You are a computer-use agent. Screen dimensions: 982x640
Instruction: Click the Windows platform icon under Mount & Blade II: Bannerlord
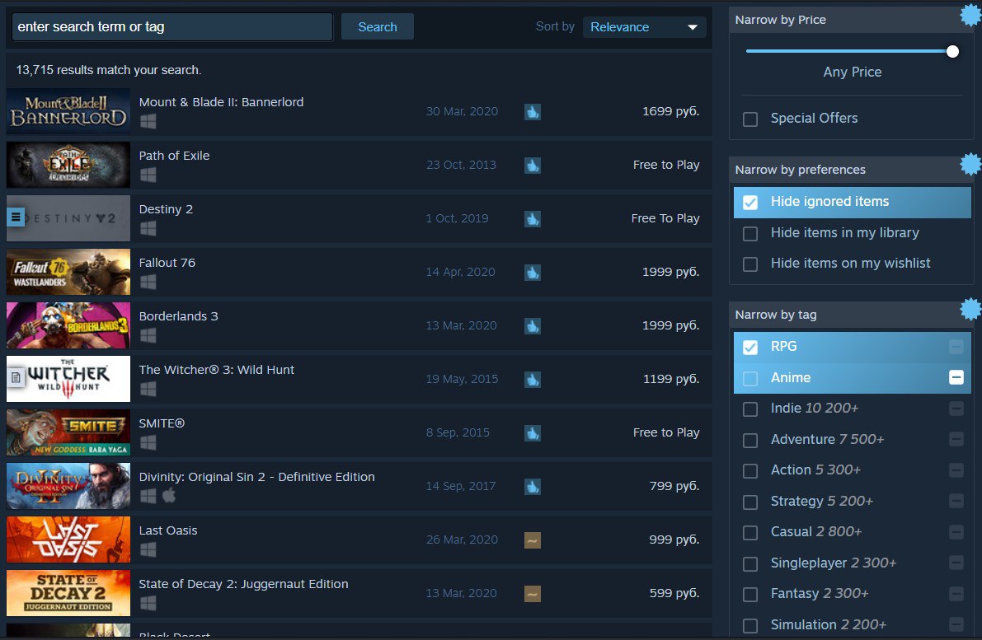pos(148,121)
